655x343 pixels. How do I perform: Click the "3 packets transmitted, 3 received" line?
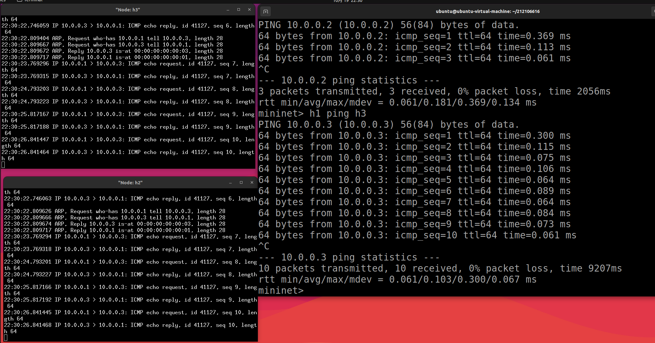(x=434, y=91)
